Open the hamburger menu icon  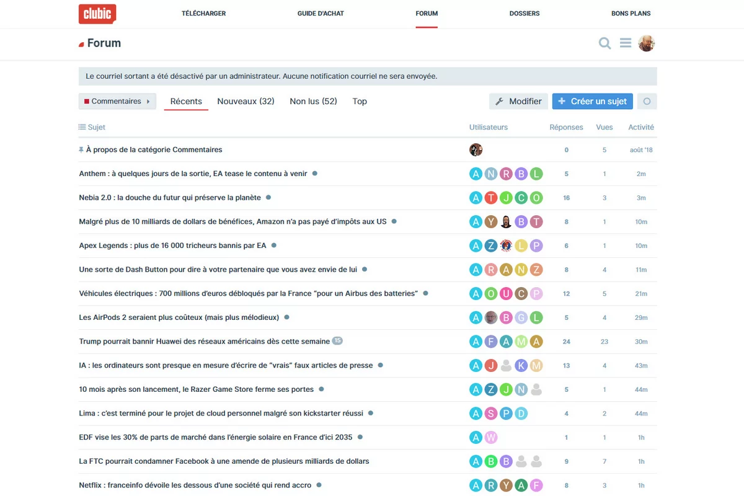click(625, 43)
